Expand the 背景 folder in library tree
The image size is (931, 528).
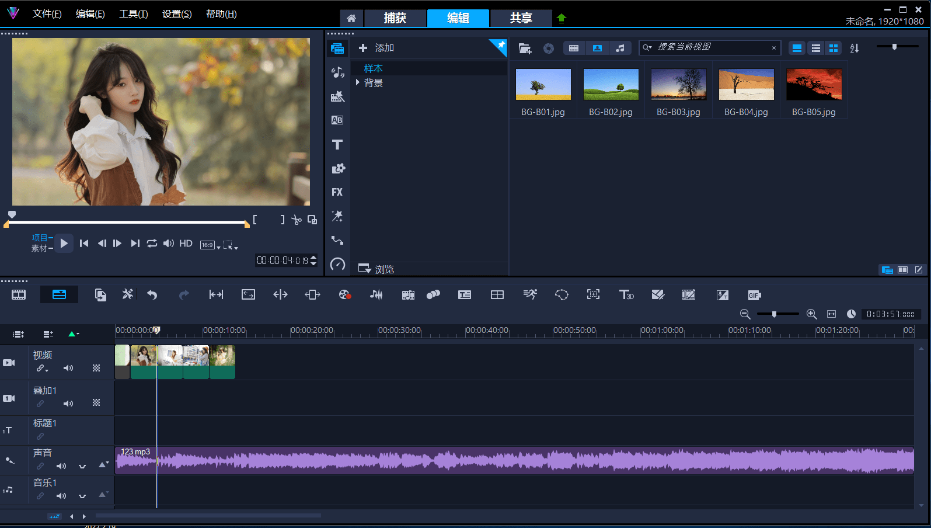[x=358, y=83]
